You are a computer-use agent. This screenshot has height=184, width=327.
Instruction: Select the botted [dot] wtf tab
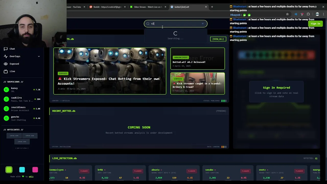[188, 7]
